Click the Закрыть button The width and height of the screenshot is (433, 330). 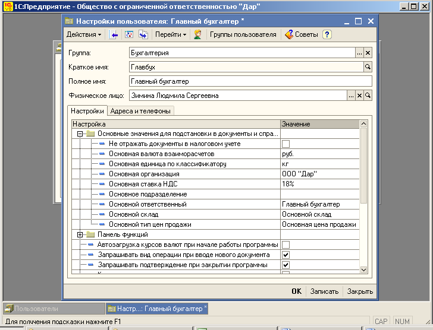(359, 291)
